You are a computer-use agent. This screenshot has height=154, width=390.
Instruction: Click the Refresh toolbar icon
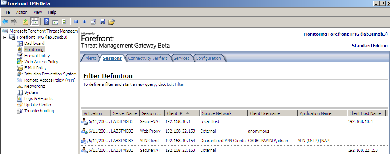click(64, 21)
